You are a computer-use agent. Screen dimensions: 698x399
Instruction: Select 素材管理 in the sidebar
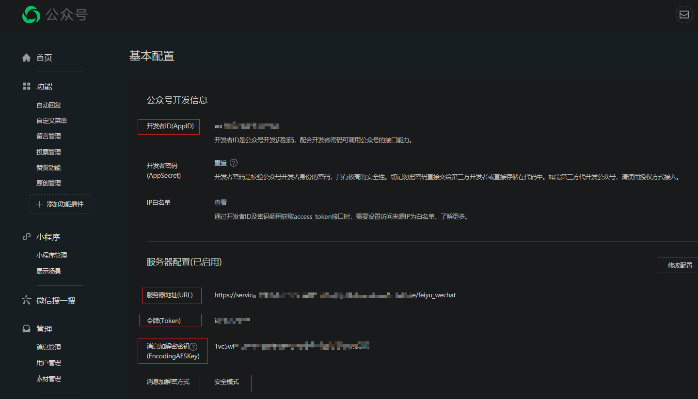pos(48,378)
